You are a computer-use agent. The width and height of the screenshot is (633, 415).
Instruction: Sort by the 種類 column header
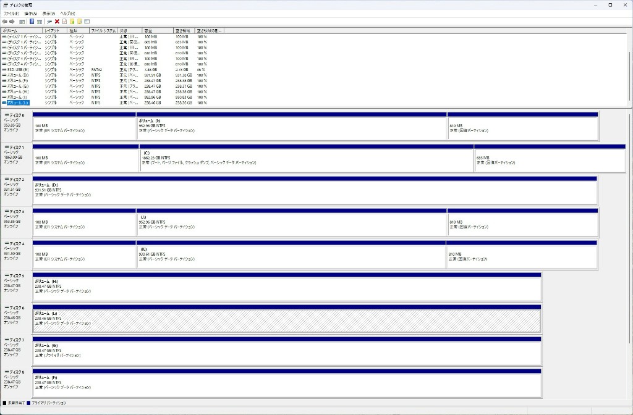79,31
